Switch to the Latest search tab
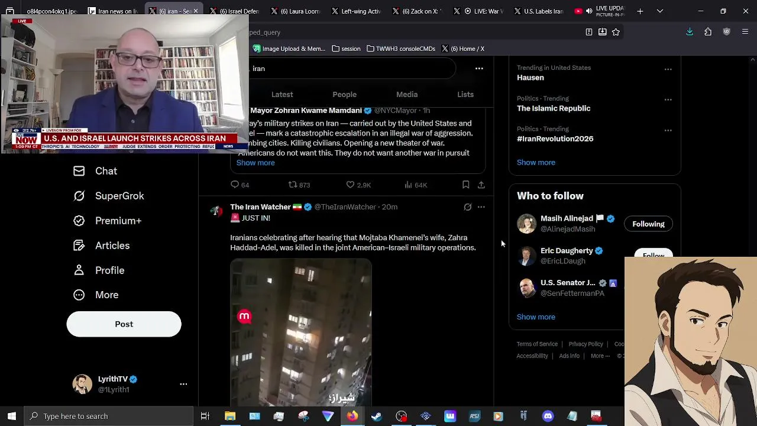 point(282,95)
